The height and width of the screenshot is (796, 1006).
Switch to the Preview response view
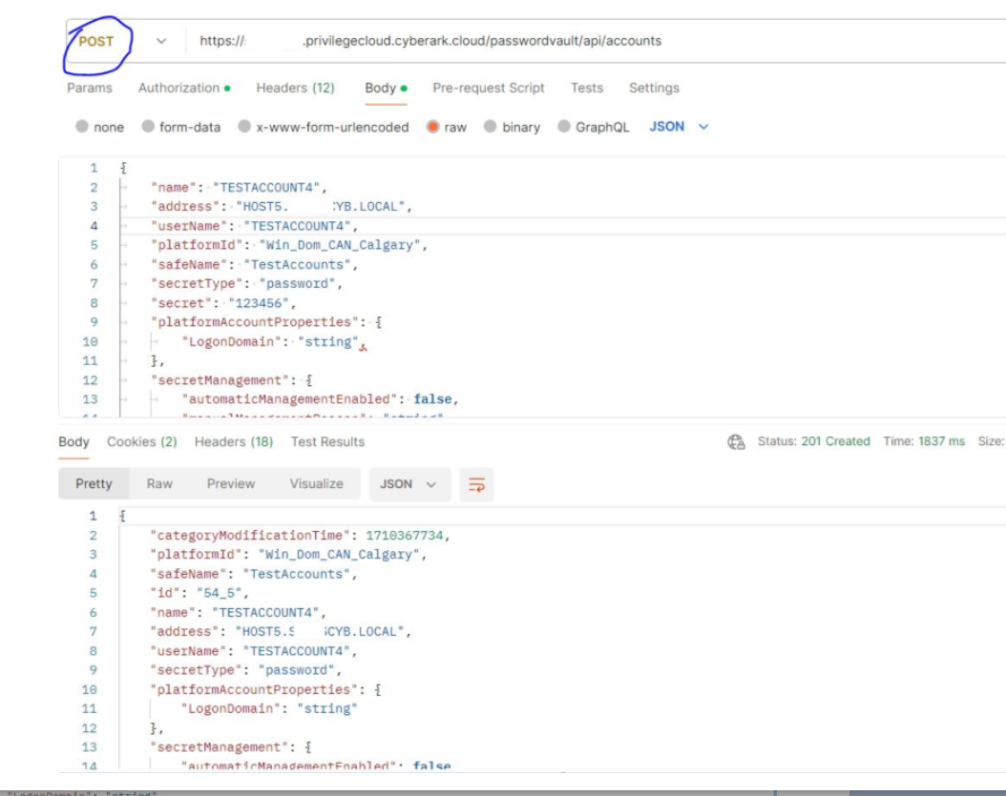click(x=230, y=484)
